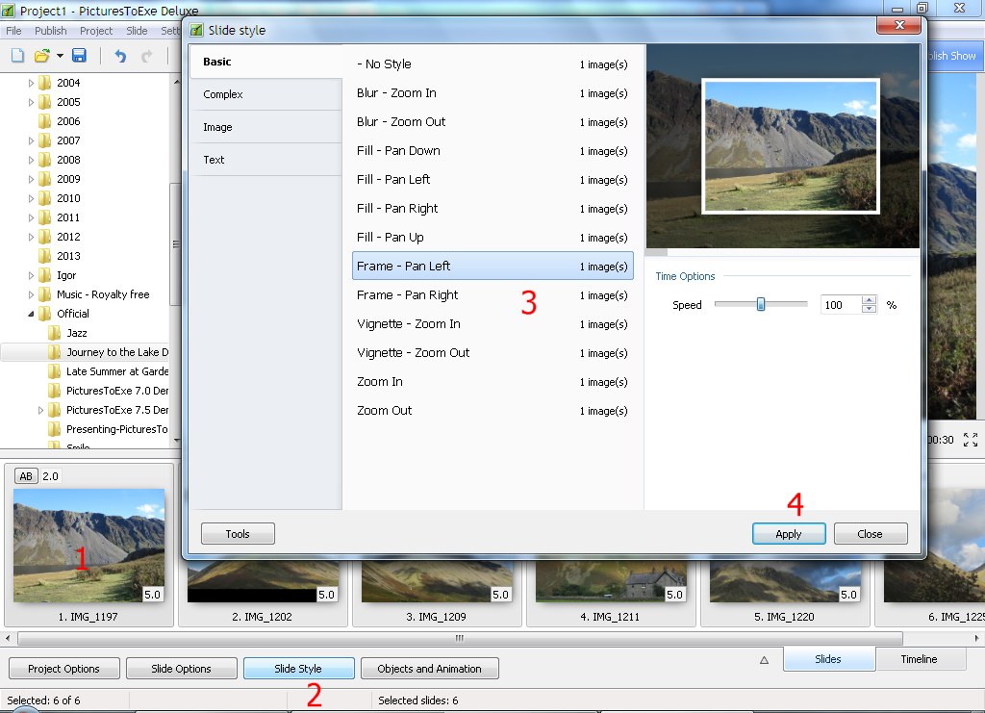Decrease Speed with the down stepper arrow

click(x=869, y=309)
